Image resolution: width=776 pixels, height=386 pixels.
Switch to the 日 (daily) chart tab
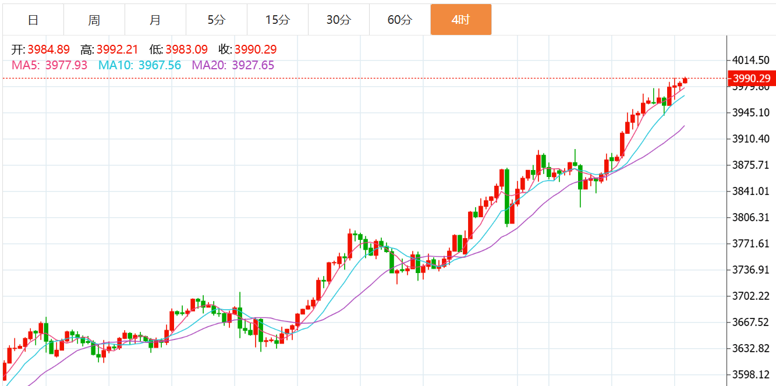coord(33,20)
